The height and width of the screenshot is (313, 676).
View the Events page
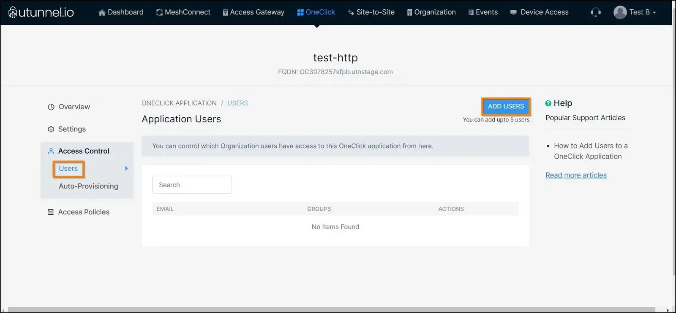(x=483, y=12)
